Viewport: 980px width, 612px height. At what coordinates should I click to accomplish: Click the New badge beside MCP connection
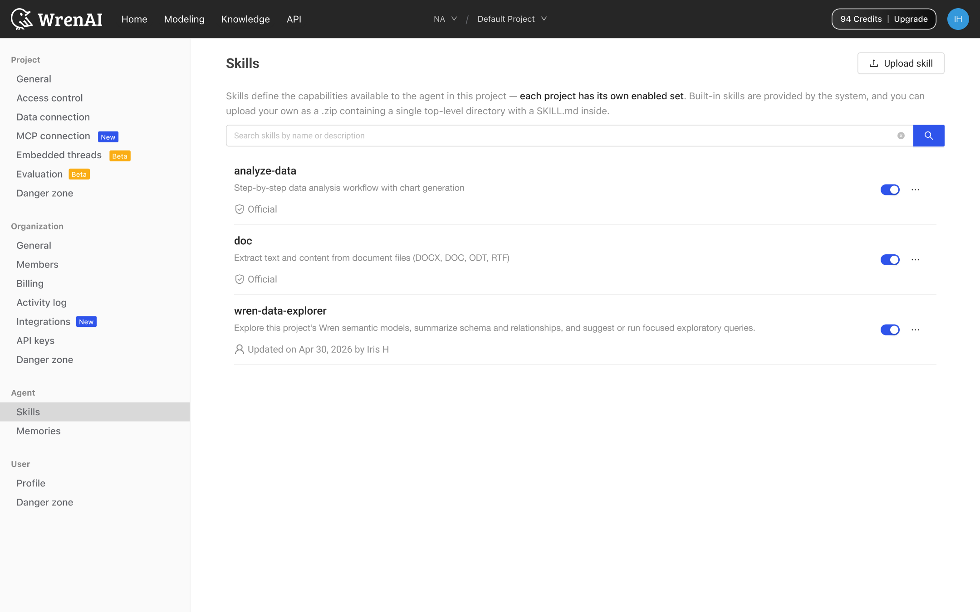(x=108, y=137)
